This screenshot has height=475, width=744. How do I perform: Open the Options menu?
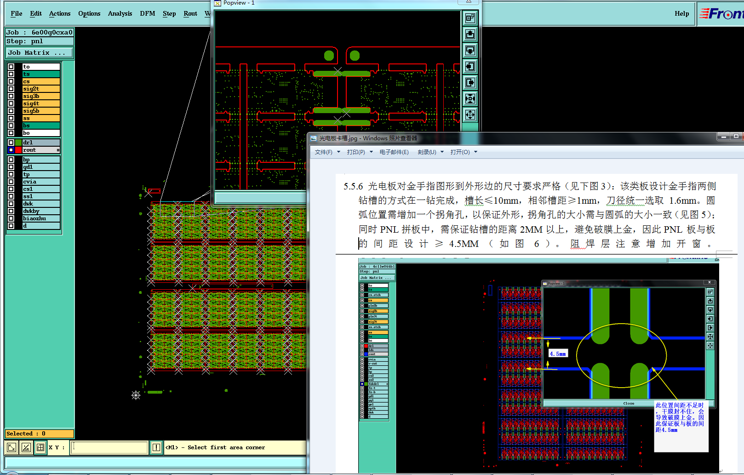coord(89,13)
